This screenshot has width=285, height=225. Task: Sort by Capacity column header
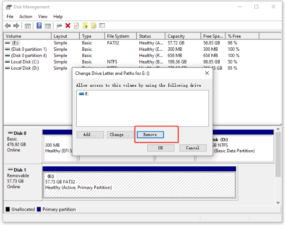[183, 36]
